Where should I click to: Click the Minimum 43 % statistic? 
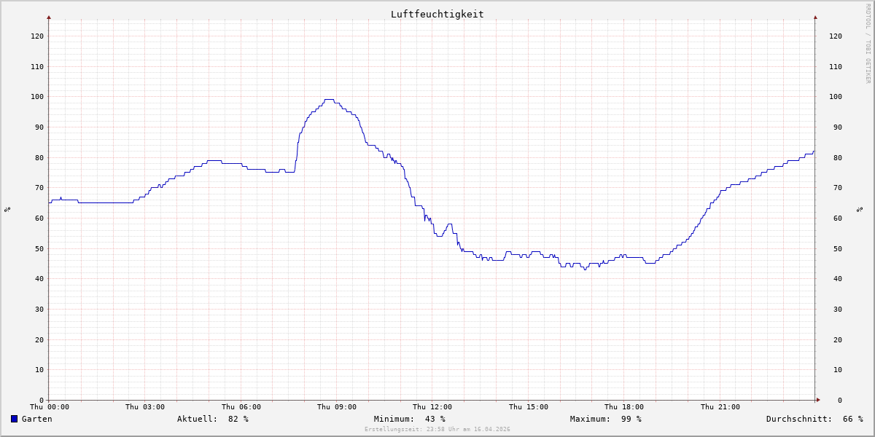409,419
